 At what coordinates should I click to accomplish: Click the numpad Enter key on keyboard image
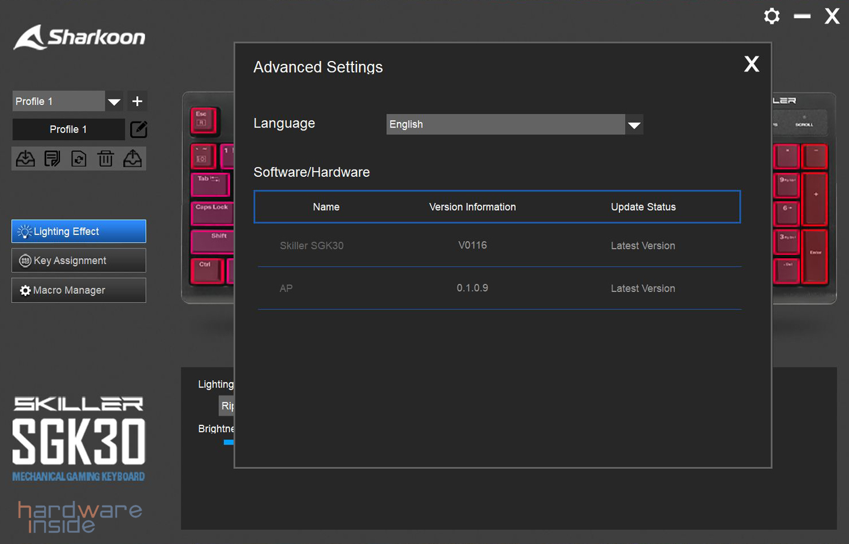814,256
